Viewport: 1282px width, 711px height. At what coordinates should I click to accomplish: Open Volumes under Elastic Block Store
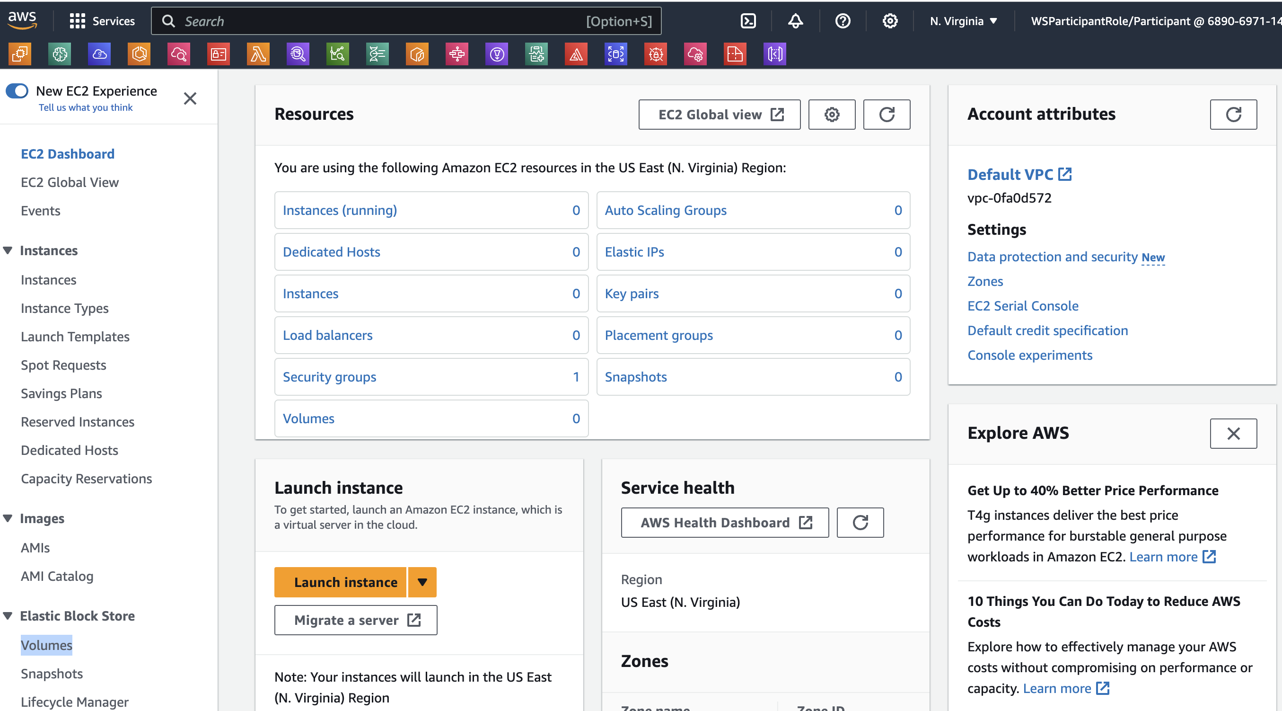tap(46, 645)
